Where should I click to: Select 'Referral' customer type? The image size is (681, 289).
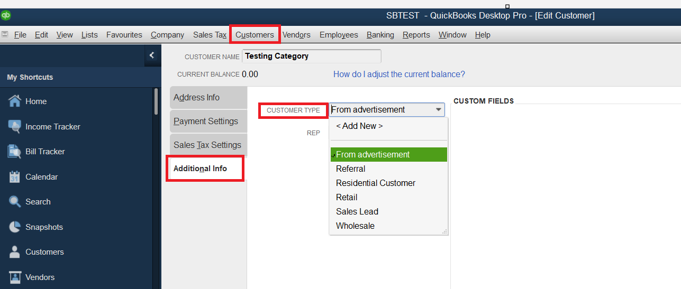tap(388, 169)
